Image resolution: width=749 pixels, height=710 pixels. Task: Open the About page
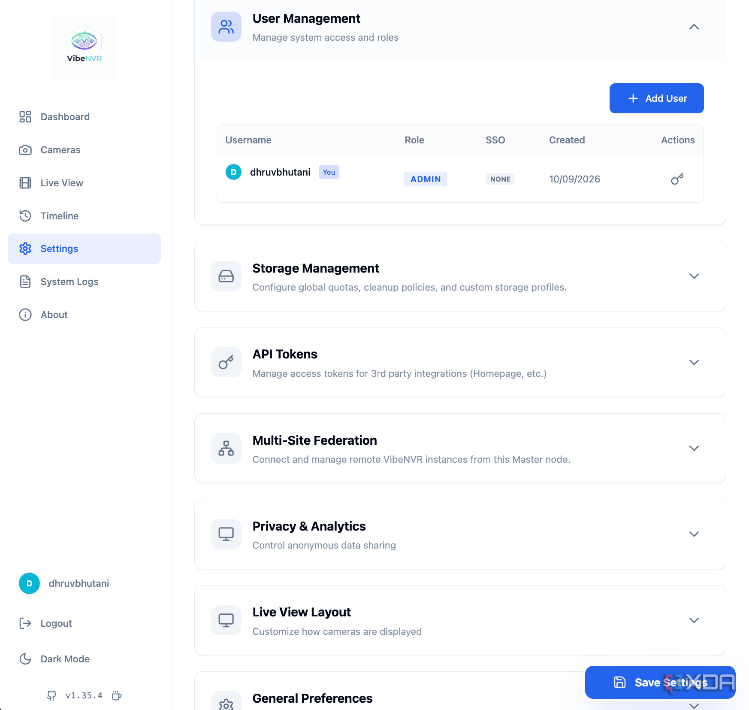pyautogui.click(x=84, y=315)
